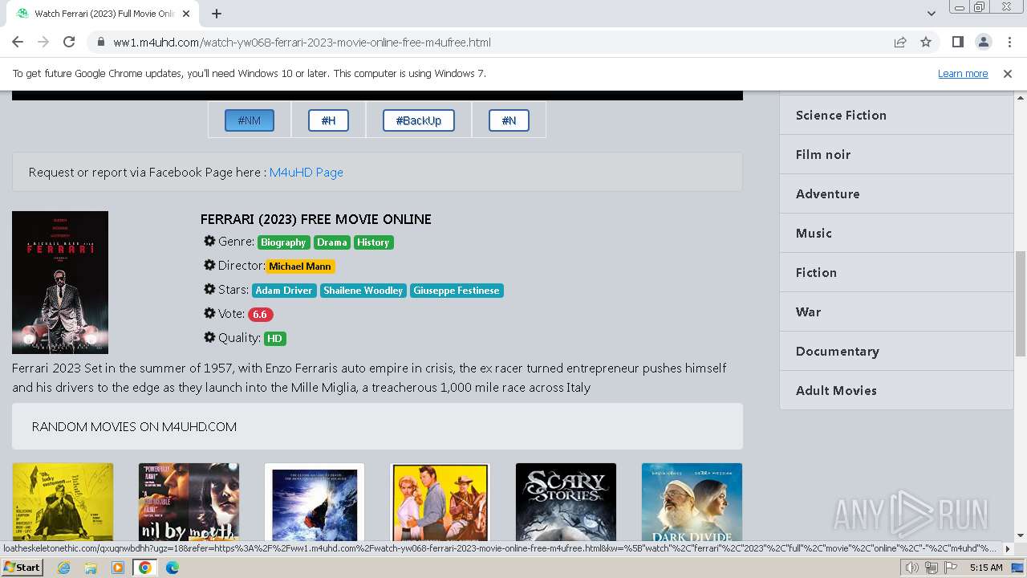Open the Nil by Mouth movie thumbnail
The width and height of the screenshot is (1027, 578).
pyautogui.click(x=189, y=502)
